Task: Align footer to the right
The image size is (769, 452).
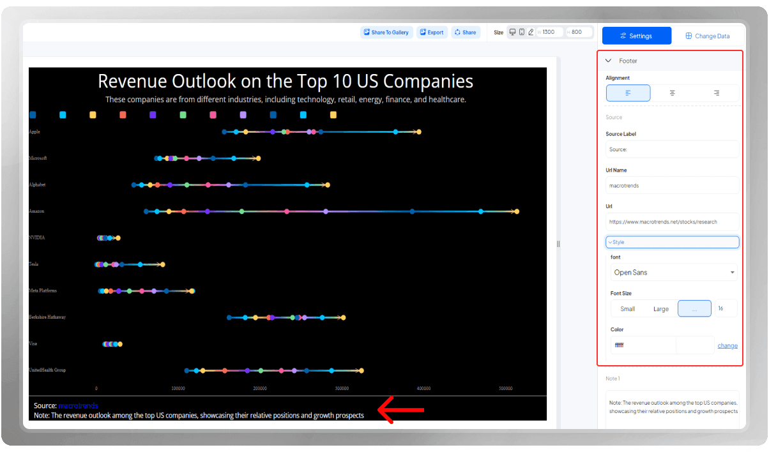Action: (717, 93)
